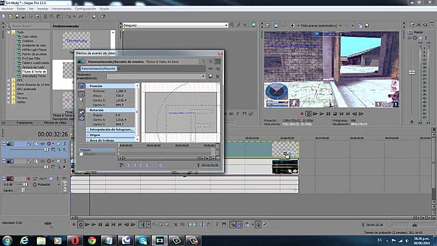Image resolution: width=437 pixels, height=246 pixels.
Task: Save the project with the toolbar disk icon
Action: coord(17,16)
